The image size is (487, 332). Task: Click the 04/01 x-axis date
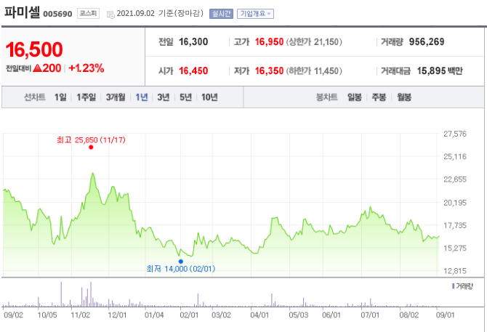[x=259, y=315]
